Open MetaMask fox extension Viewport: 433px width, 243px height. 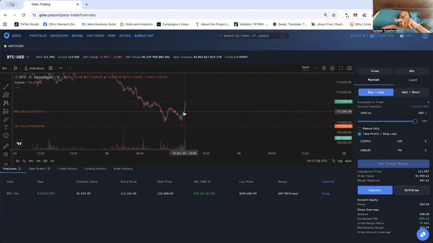[355, 15]
